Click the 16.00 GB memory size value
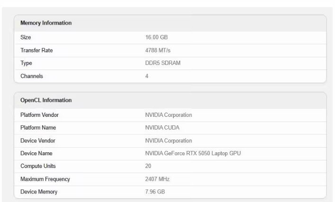 tap(156, 37)
